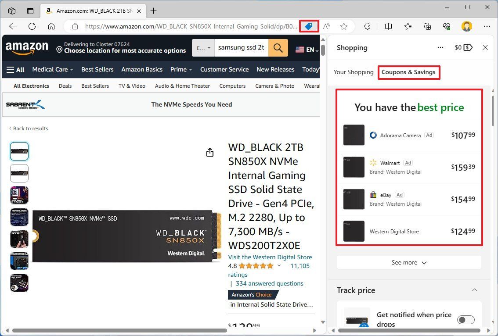Open the search category dropdown

203,48
